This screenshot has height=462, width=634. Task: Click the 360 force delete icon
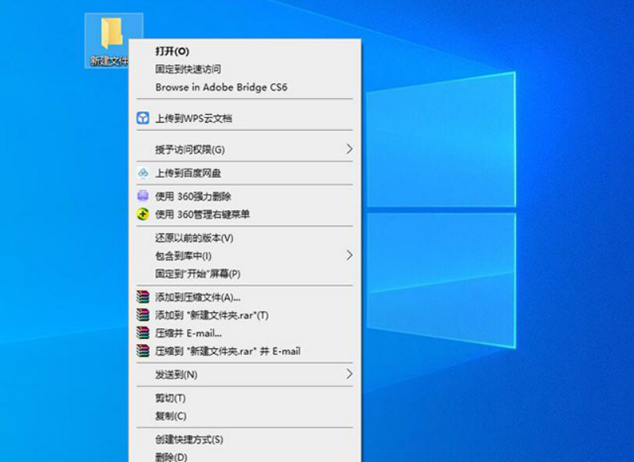tap(143, 196)
